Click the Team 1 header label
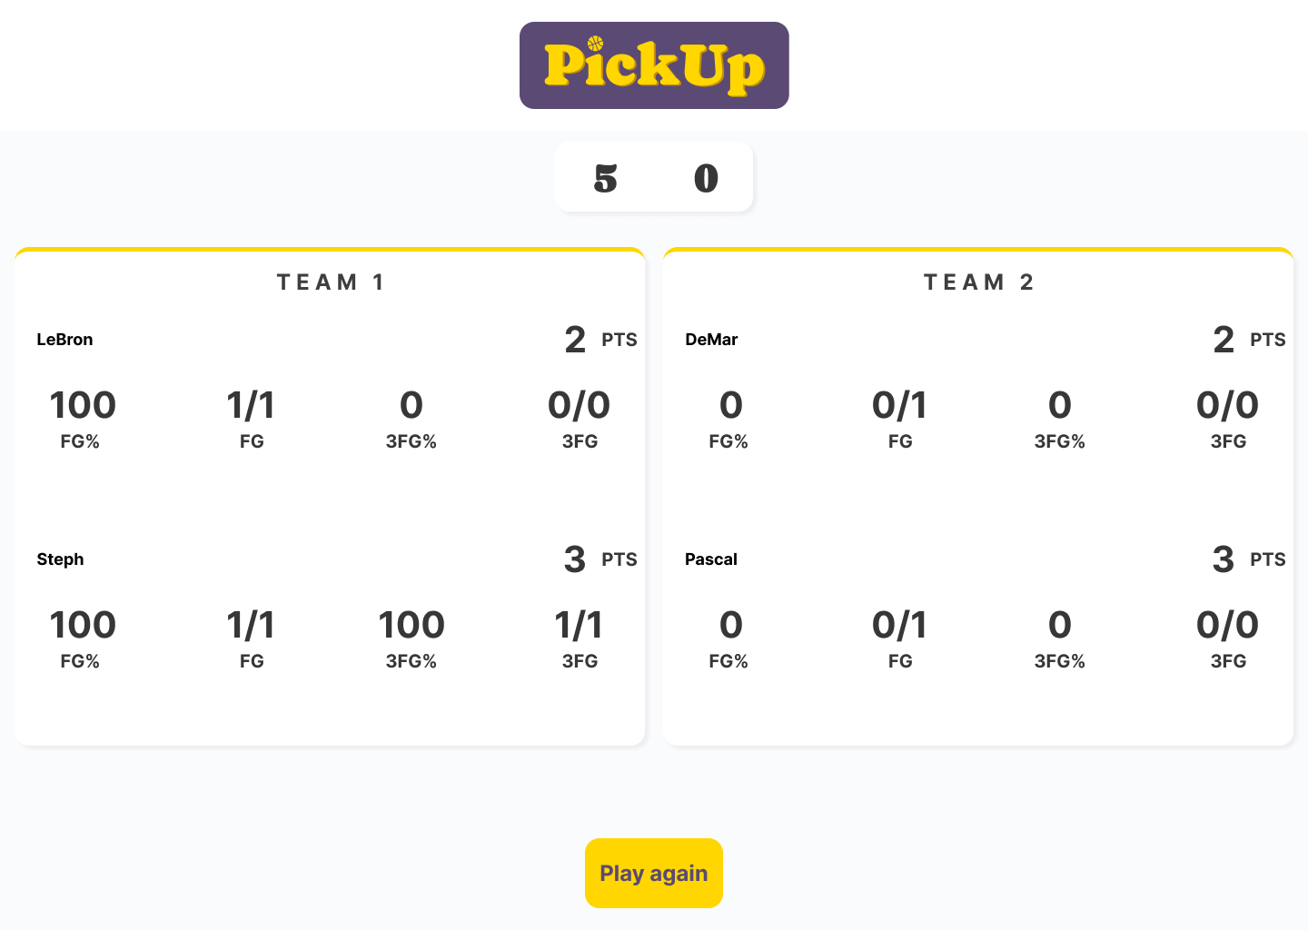The image size is (1308, 930). 330,282
